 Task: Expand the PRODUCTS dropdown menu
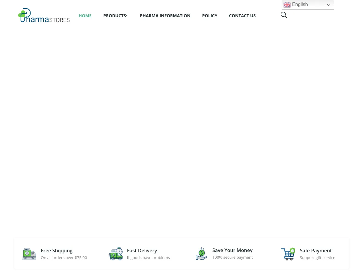pyautogui.click(x=114, y=15)
